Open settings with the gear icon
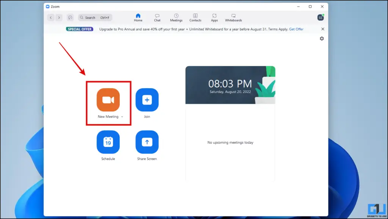 (322, 39)
